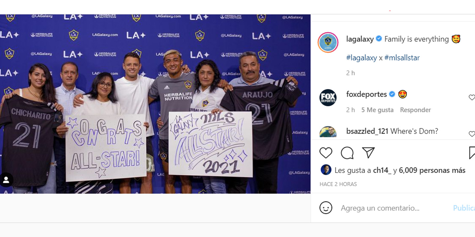Image resolution: width=475 pixels, height=237 pixels.
Task: Click lagalaxy verified badge
Action: pyautogui.click(x=379, y=39)
